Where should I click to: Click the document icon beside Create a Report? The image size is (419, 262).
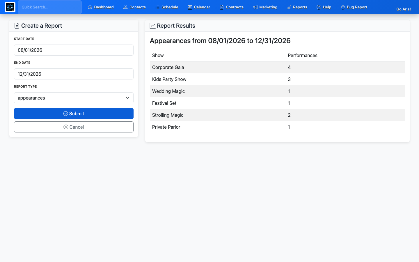pyautogui.click(x=17, y=26)
